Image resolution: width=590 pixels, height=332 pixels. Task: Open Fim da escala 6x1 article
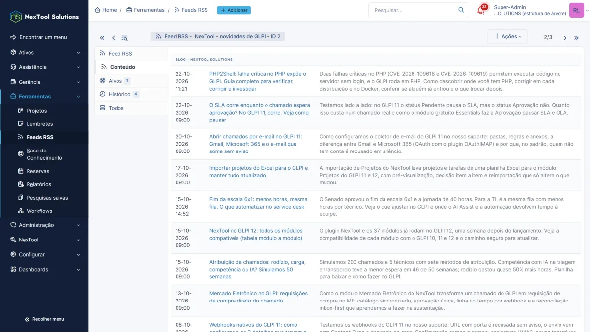(x=258, y=203)
